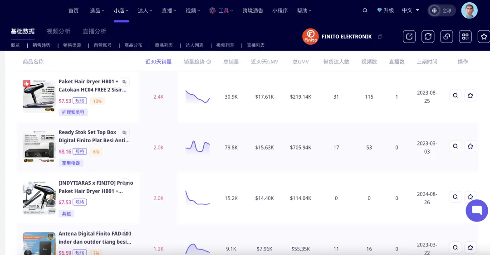Toggle the 全球 region switch
The height and width of the screenshot is (255, 490).
(x=441, y=10)
